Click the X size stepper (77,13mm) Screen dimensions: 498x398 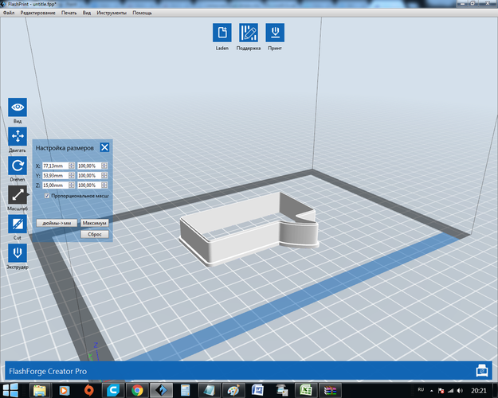click(x=72, y=166)
